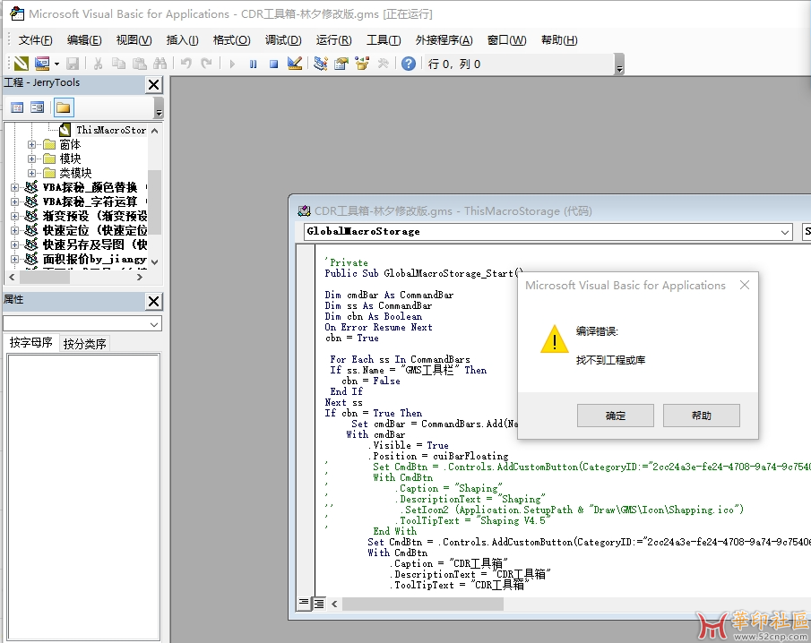
Task: Click the Copy toolbar icon
Action: tap(118, 64)
